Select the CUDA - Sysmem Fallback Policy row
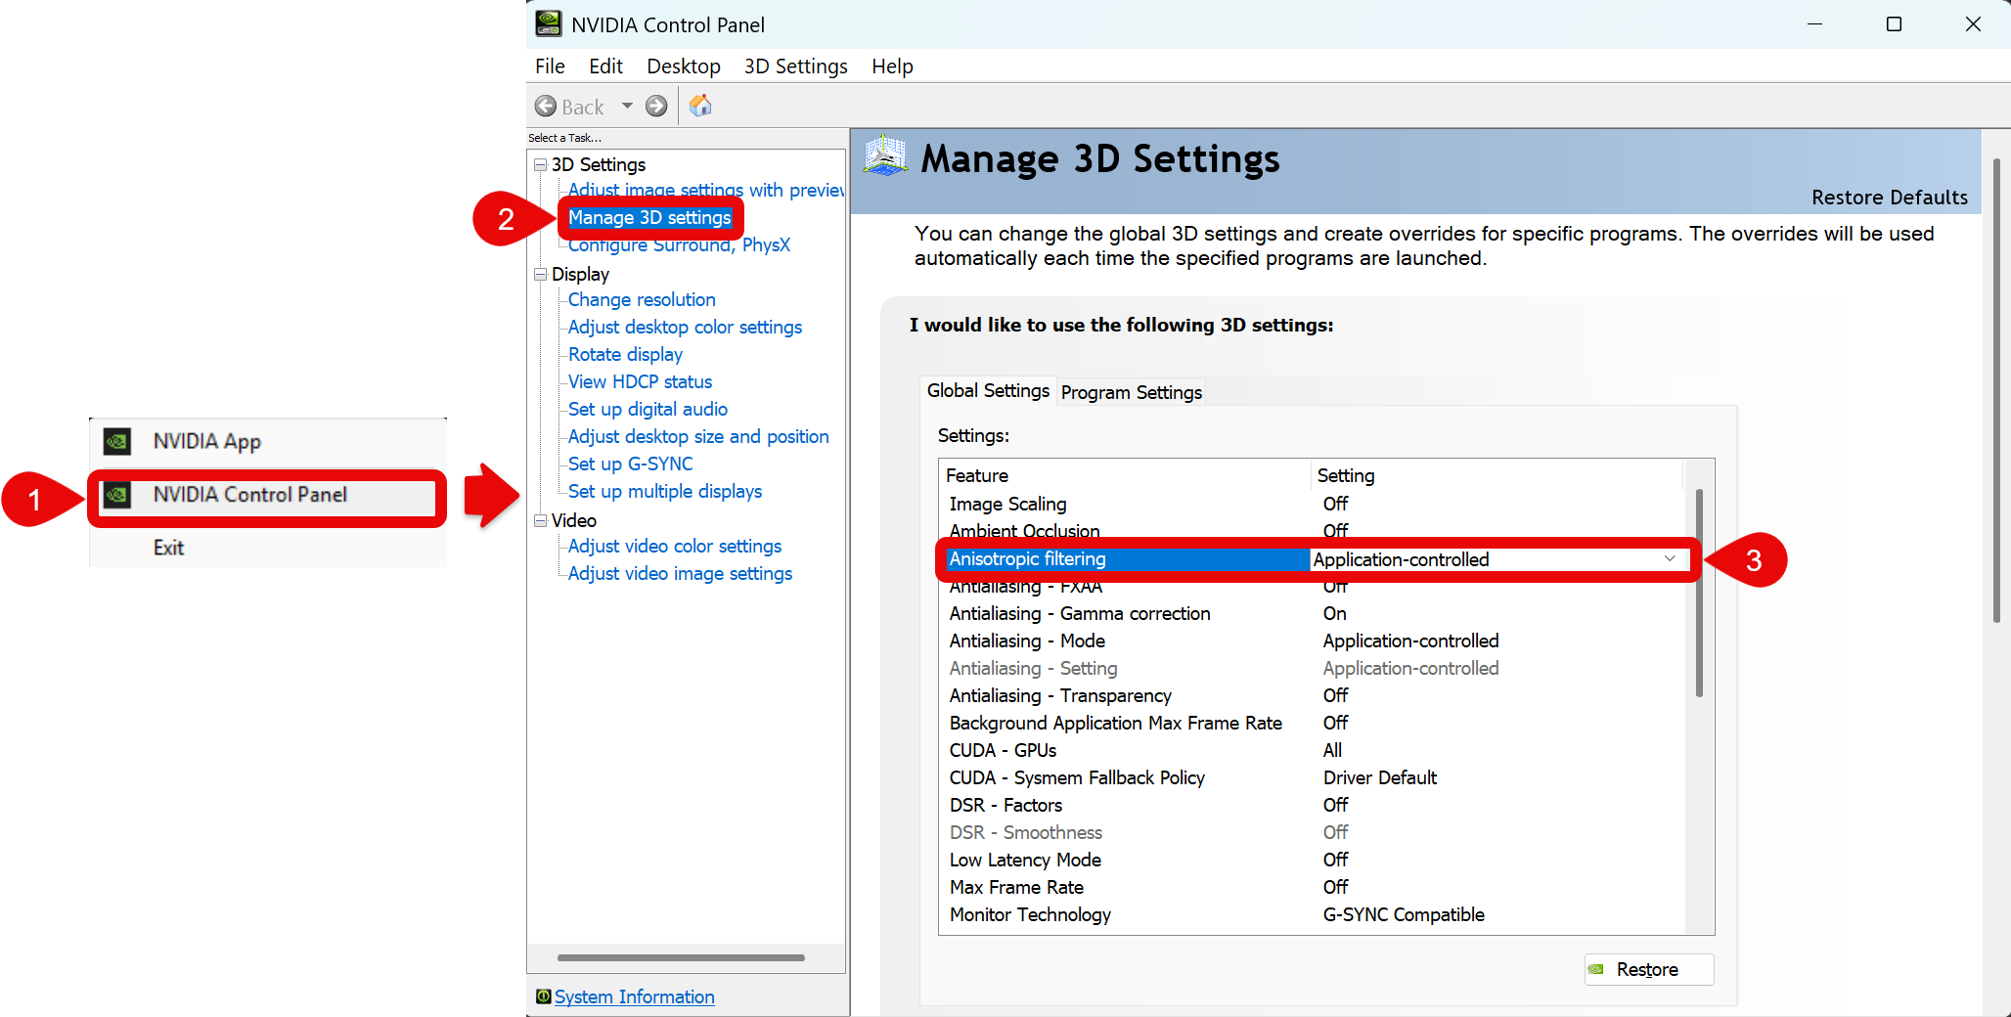 tap(1312, 777)
